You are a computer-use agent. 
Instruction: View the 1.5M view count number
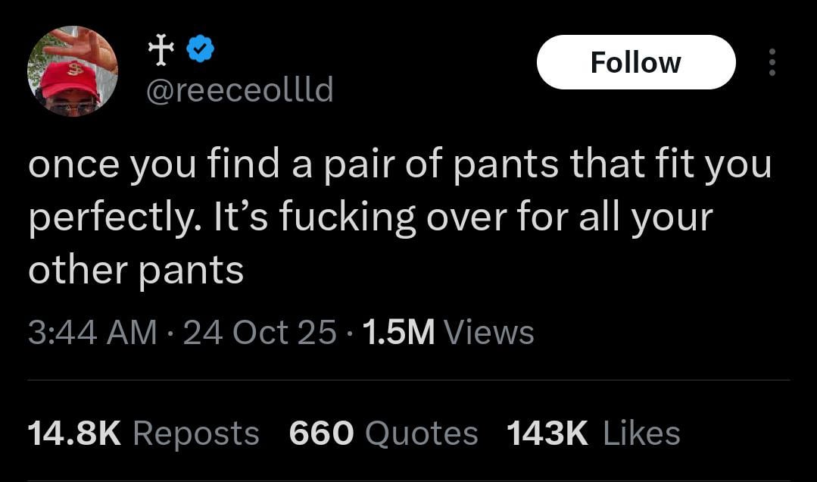pyautogui.click(x=399, y=332)
